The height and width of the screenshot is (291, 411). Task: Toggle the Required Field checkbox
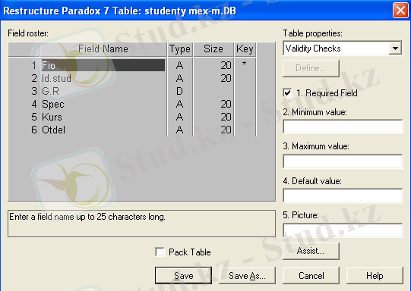(287, 93)
